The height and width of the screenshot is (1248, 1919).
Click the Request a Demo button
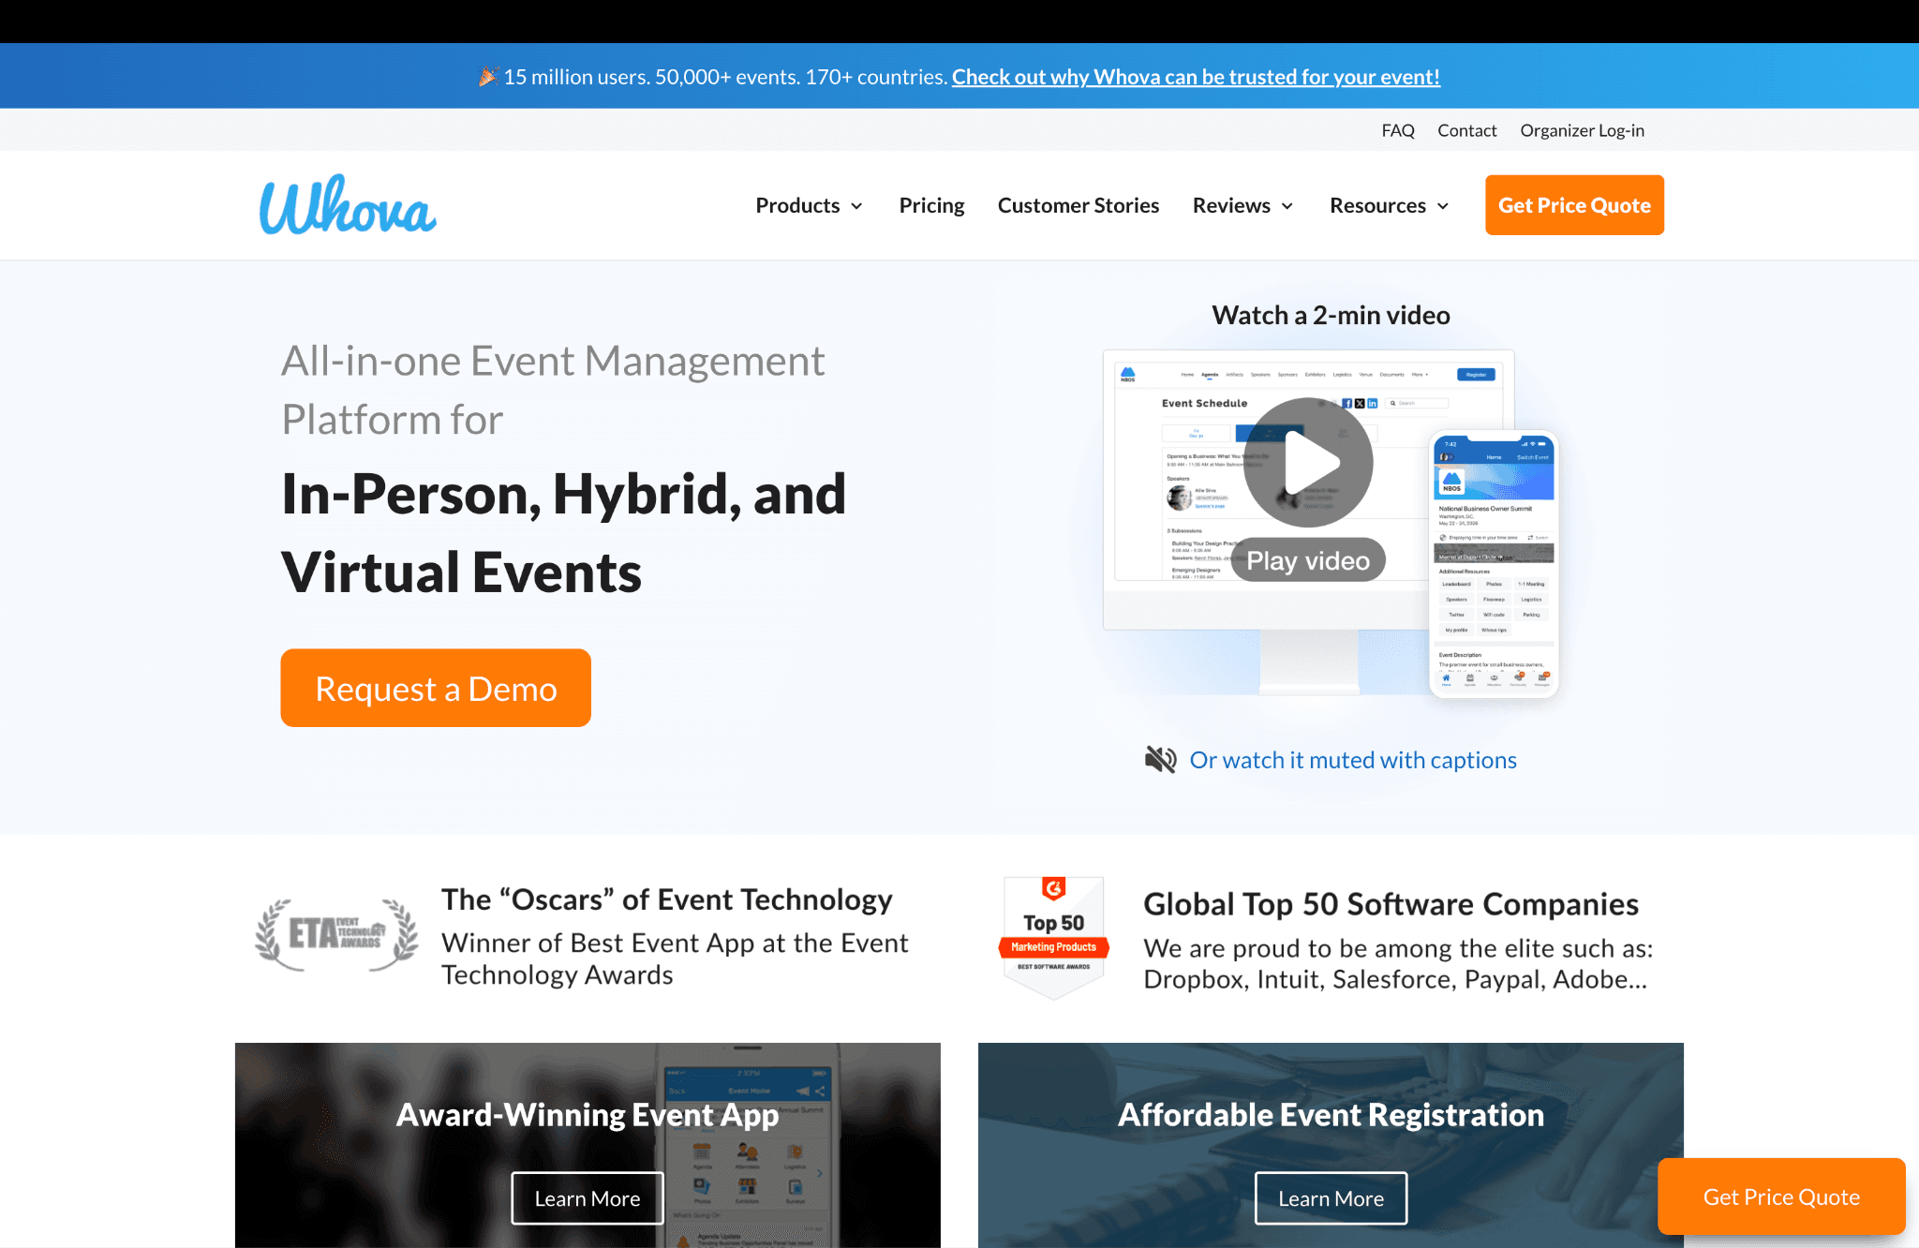click(436, 688)
